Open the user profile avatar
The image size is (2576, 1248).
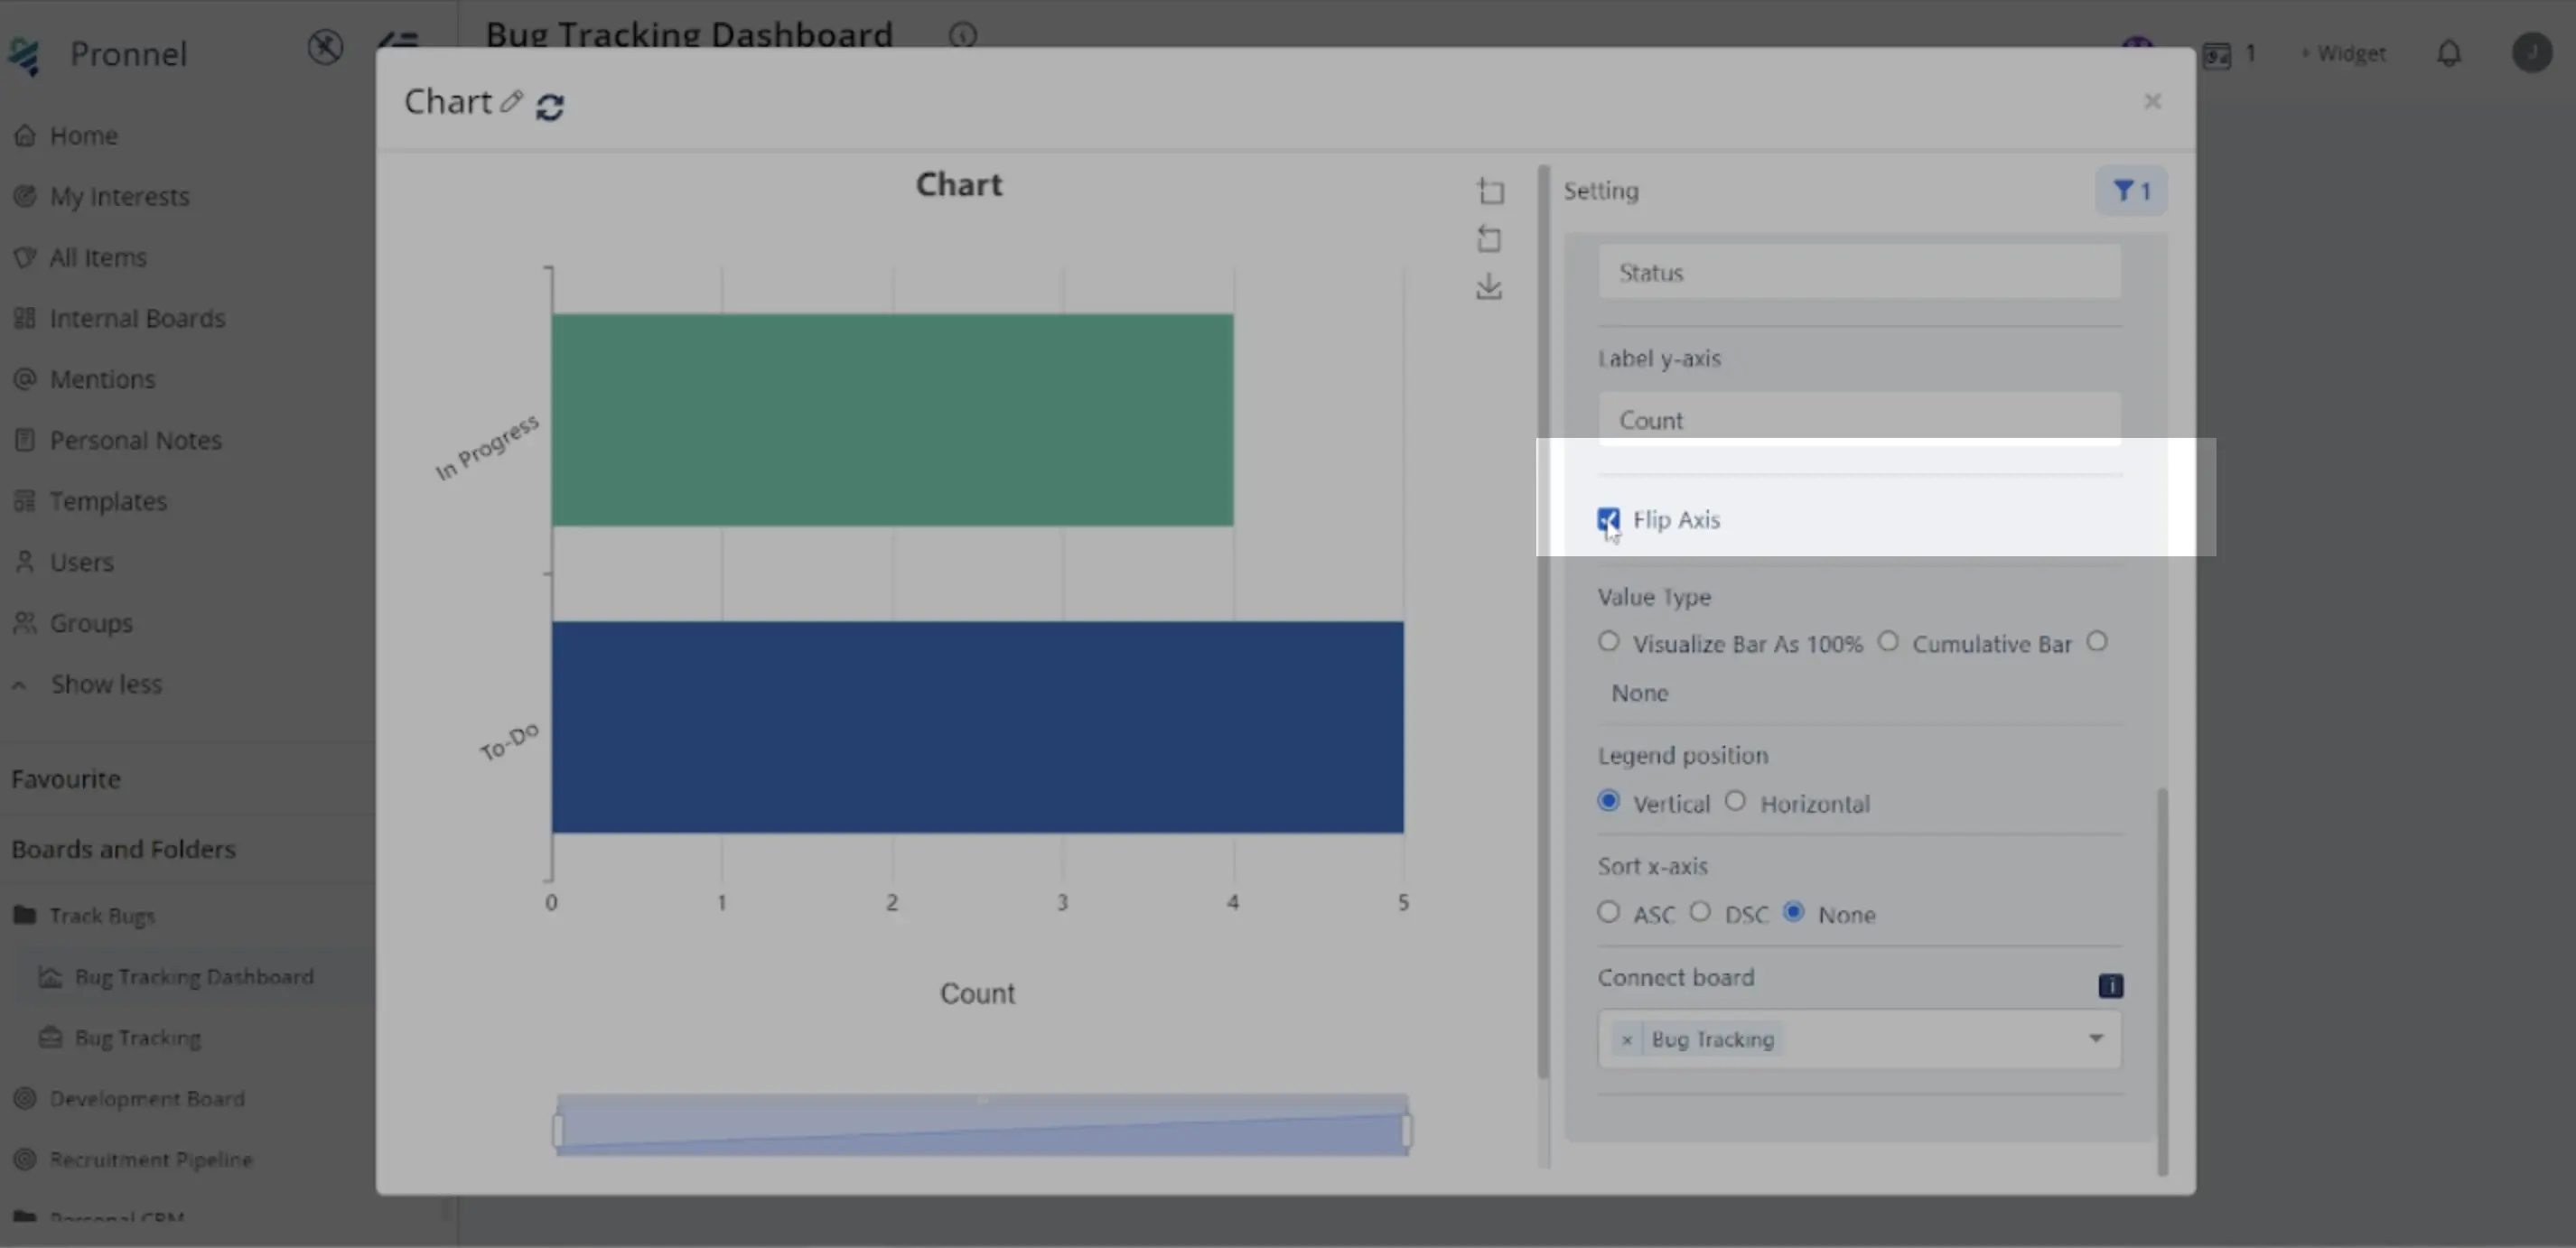[2532, 52]
